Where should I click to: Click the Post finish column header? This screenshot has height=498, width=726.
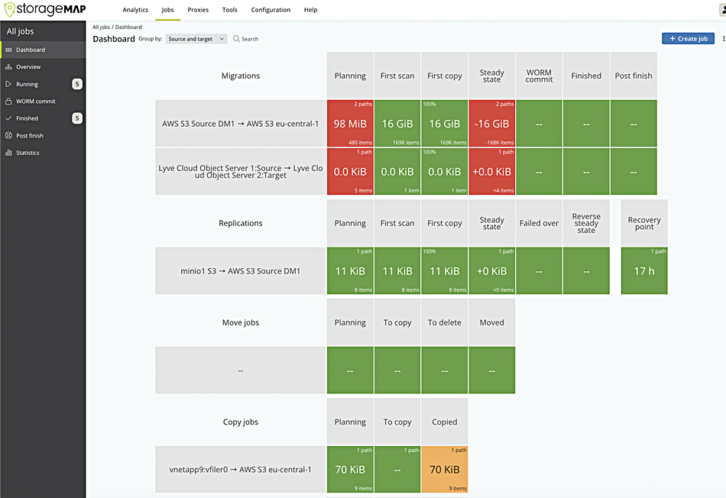[634, 76]
